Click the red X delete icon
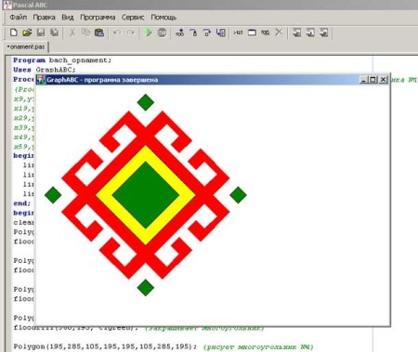The height and width of the screenshot is (352, 418). pos(279,33)
